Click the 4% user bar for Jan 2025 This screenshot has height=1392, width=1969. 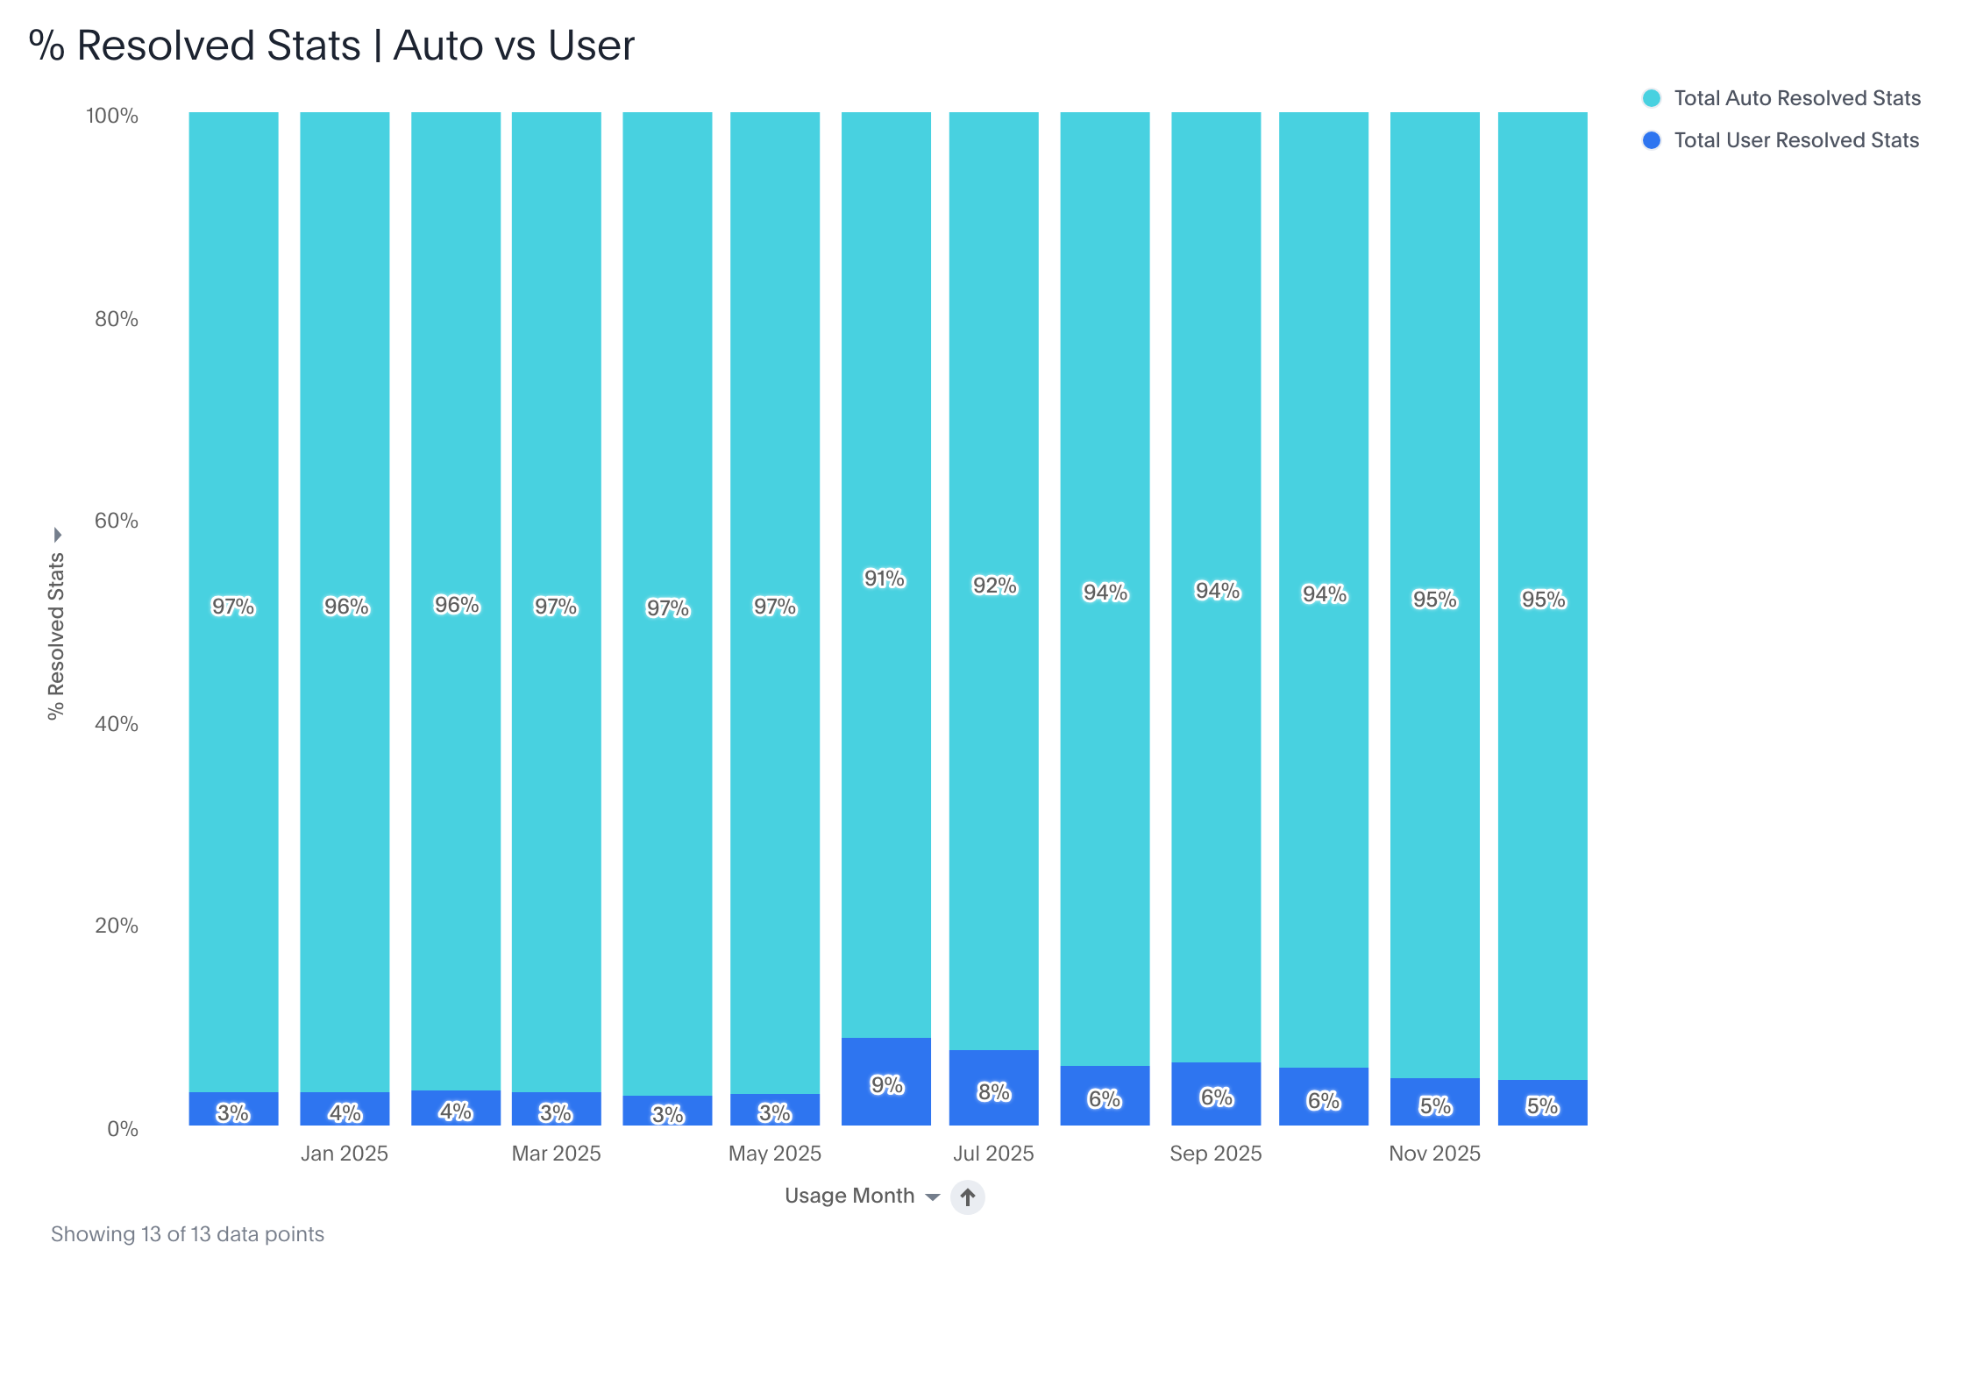pyautogui.click(x=345, y=1110)
